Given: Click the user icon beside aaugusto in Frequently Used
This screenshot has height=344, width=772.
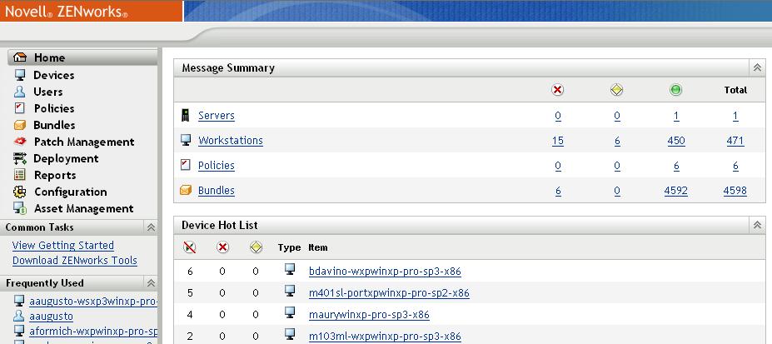Looking at the screenshot, I should [x=19, y=316].
